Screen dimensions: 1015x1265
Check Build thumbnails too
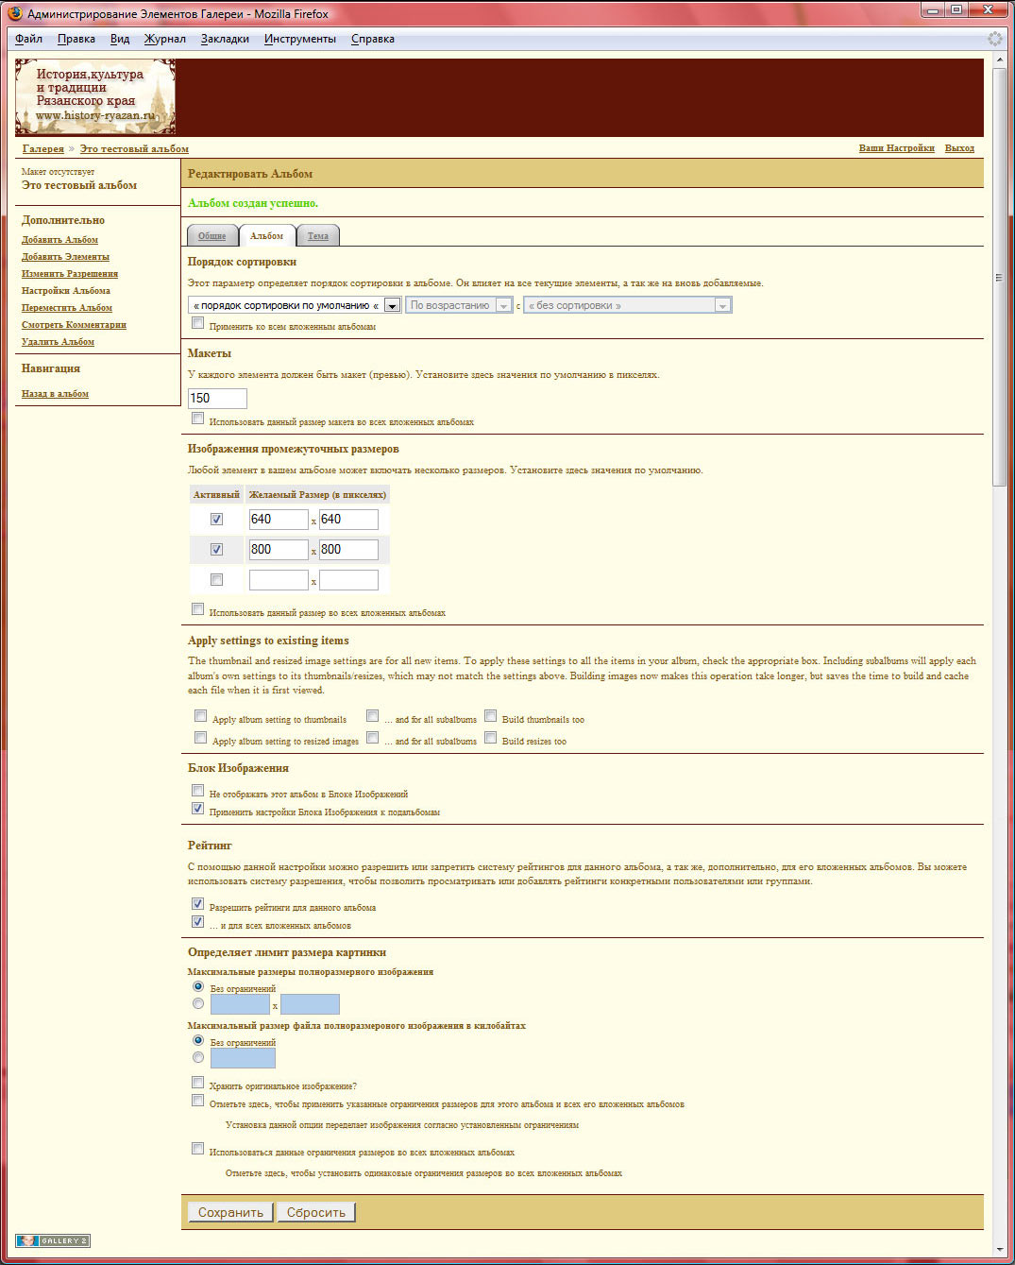[491, 716]
